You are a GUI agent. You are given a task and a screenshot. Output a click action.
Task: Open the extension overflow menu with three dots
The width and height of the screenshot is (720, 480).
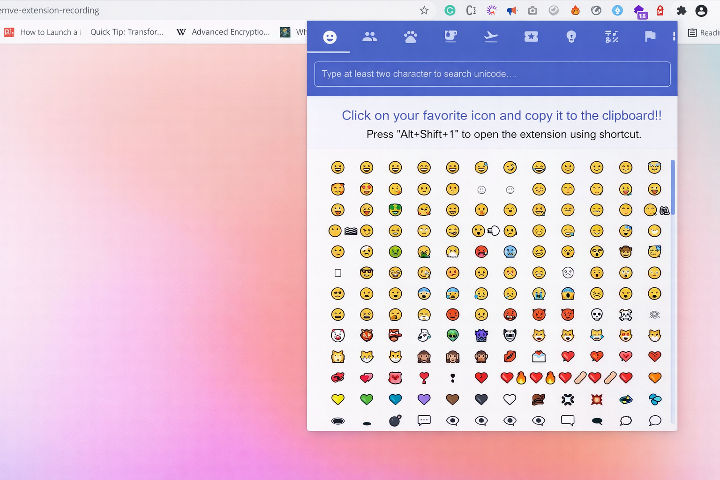[674, 35]
